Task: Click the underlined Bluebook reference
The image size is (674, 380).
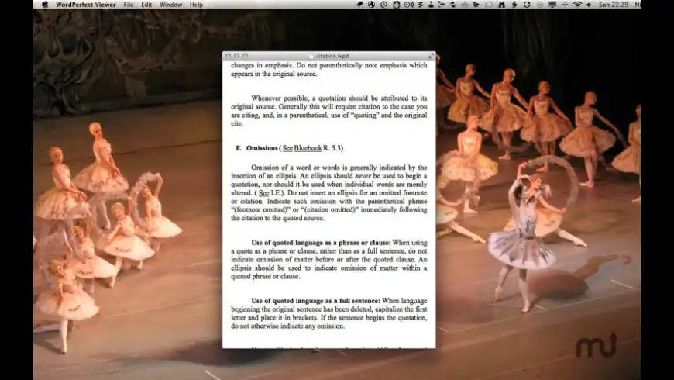Action: coord(308,148)
